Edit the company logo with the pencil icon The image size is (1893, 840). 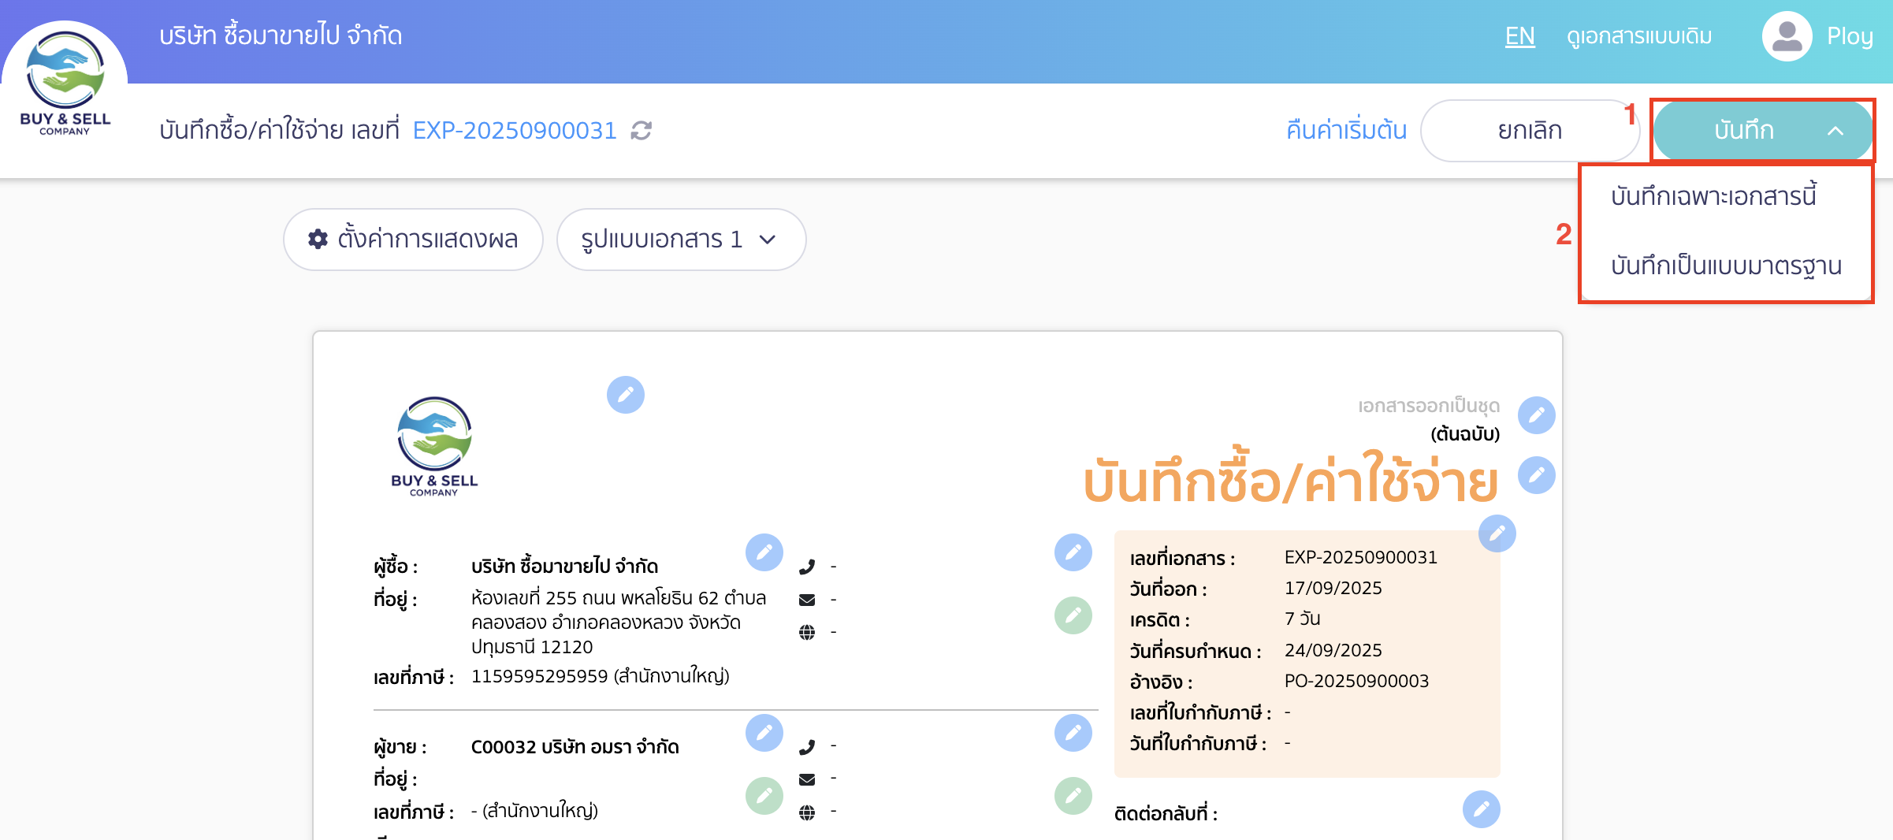click(x=626, y=395)
